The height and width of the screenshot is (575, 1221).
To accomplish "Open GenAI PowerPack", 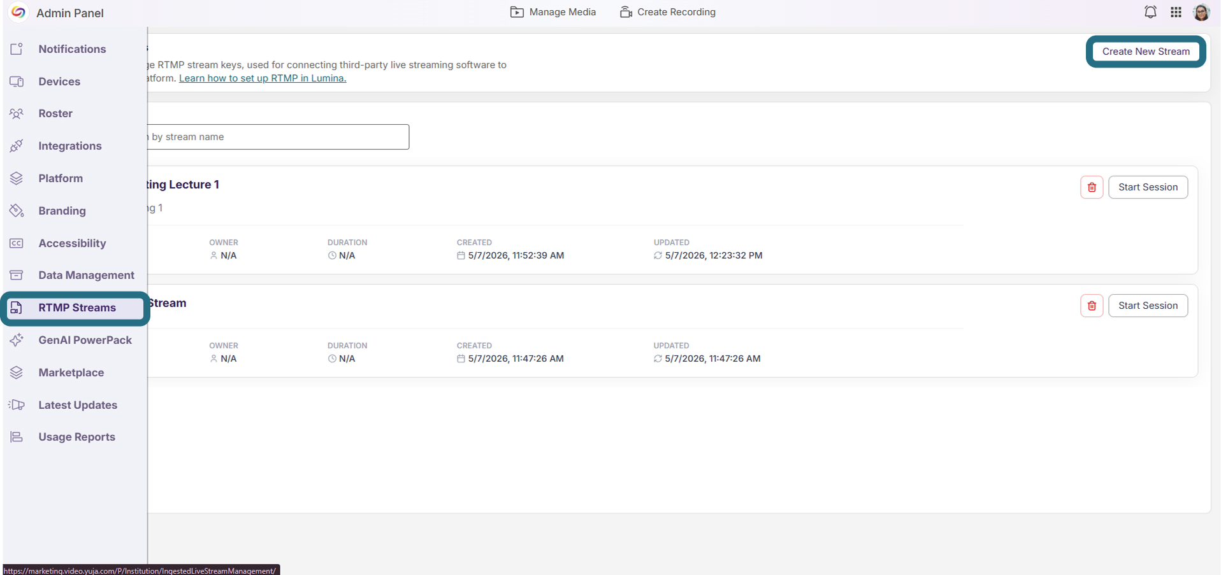I will click(85, 340).
